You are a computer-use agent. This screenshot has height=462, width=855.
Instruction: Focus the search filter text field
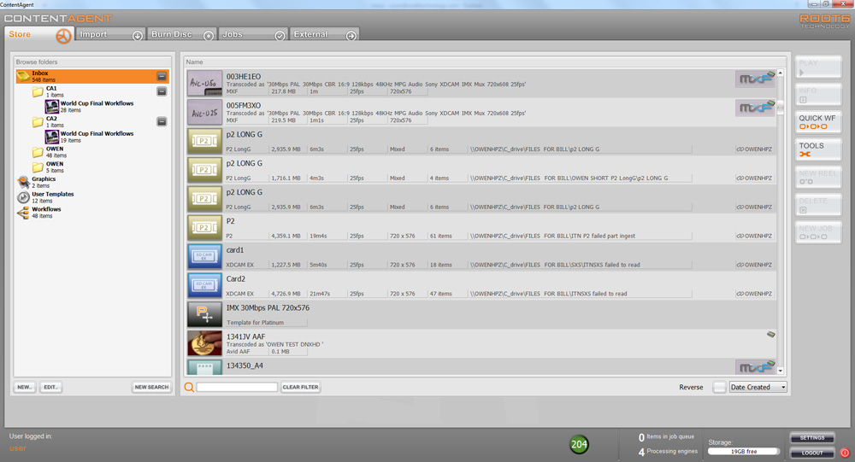click(237, 387)
